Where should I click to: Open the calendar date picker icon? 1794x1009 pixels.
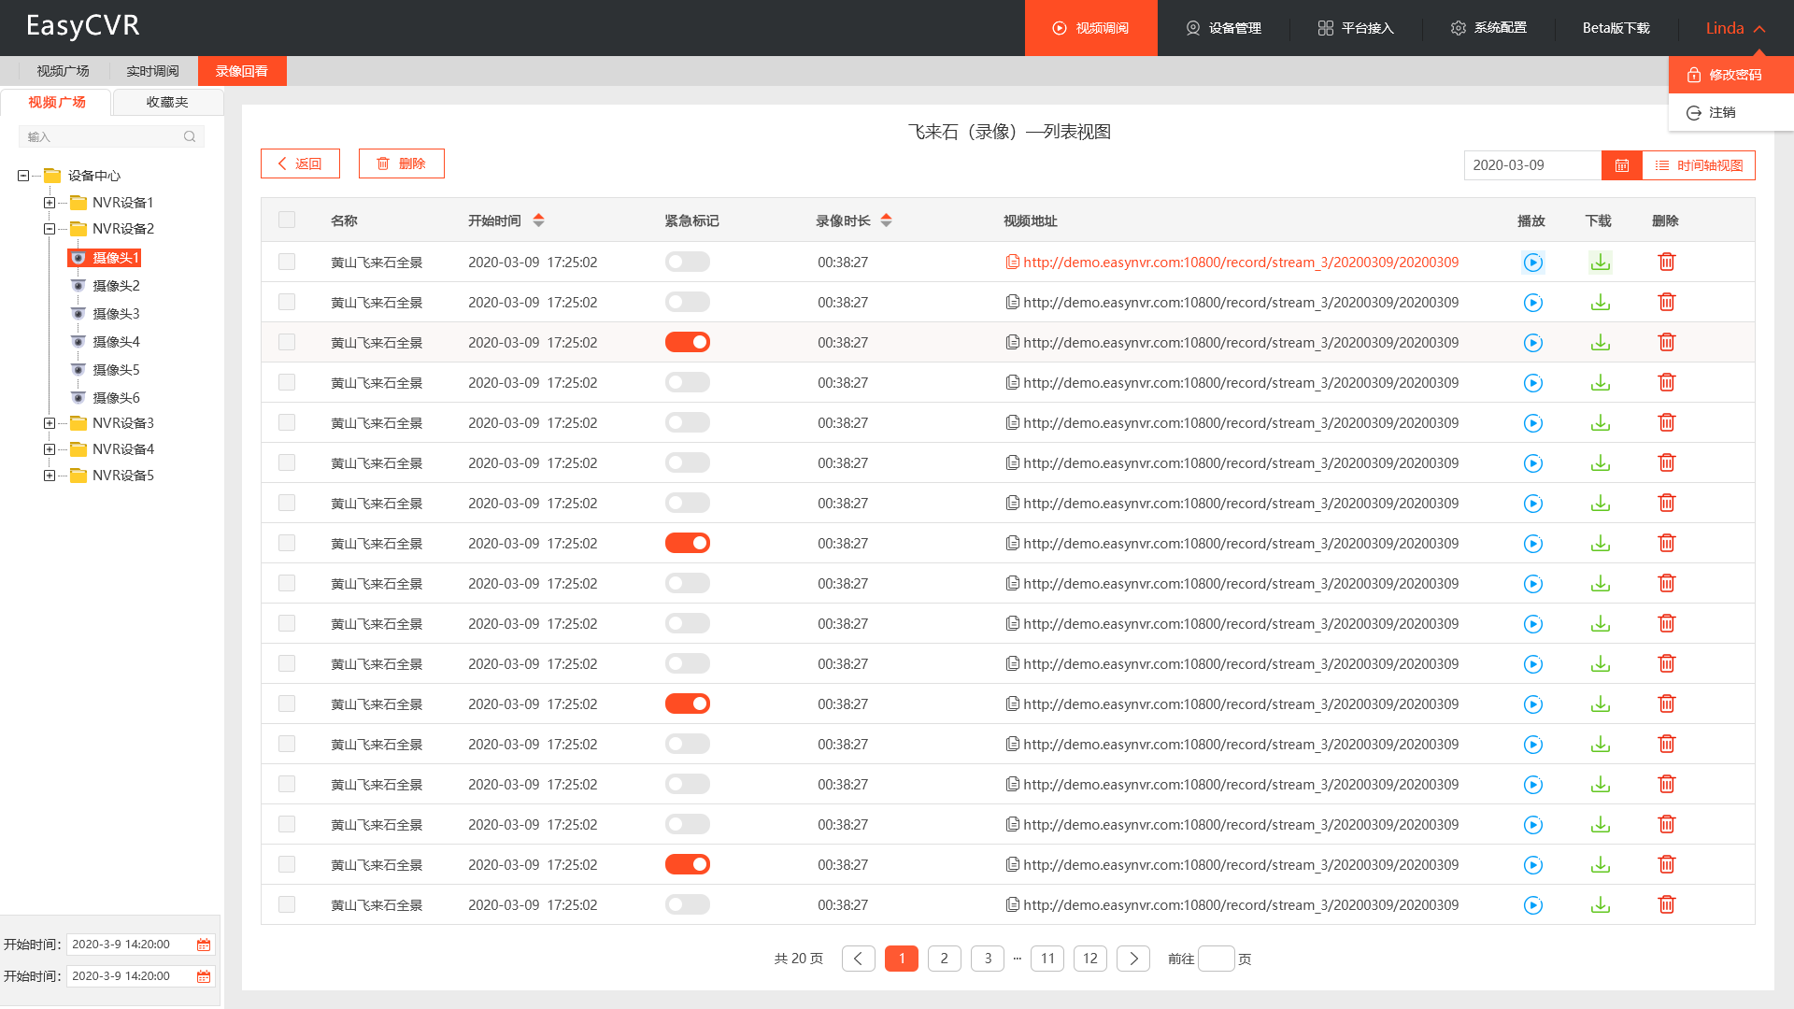(x=1621, y=165)
